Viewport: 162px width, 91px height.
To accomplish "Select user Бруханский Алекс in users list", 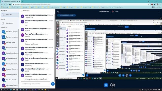I will click(10, 37).
